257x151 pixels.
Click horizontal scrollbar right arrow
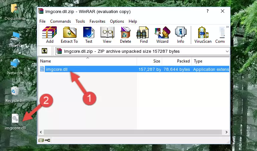click(226, 132)
